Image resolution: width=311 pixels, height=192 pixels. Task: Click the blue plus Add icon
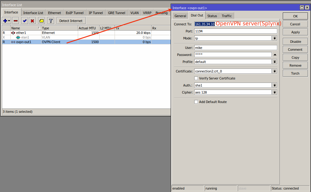pos(5,21)
